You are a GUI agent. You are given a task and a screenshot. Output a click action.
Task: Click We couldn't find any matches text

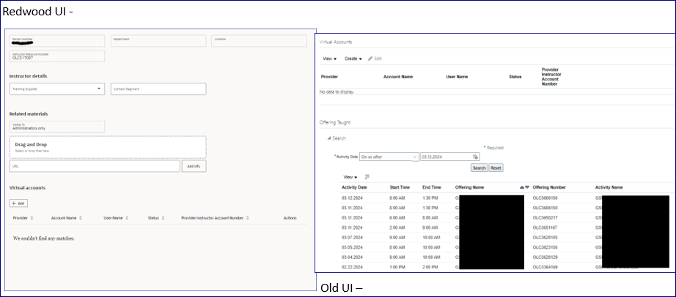tap(43, 238)
